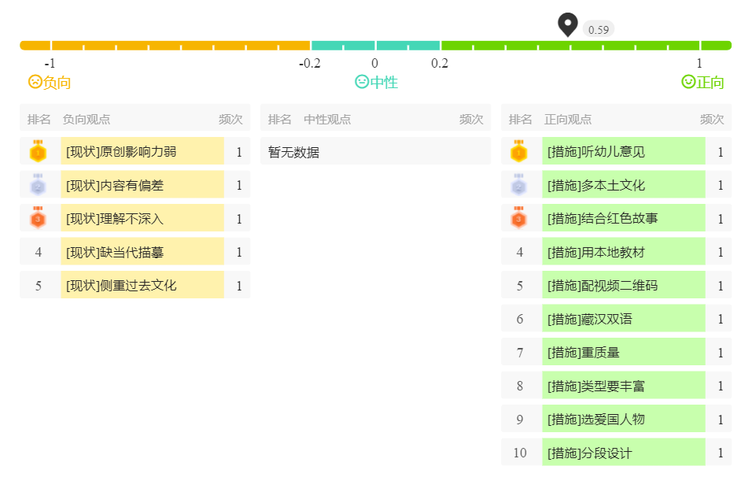Click the 负向观点 column header
The height and width of the screenshot is (492, 752).
coord(87,119)
